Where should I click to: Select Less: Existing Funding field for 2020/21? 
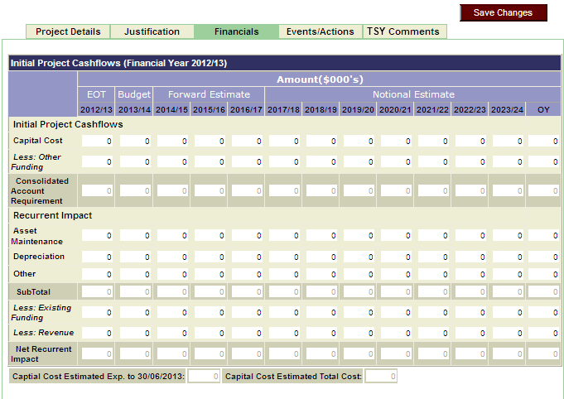pyautogui.click(x=395, y=312)
